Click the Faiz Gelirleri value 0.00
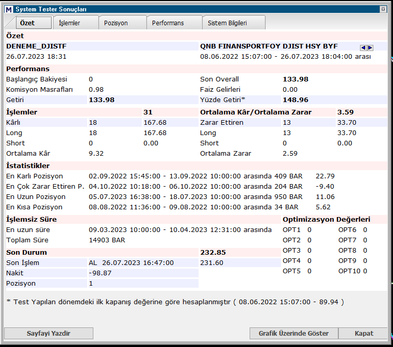The image size is (393, 347). pyautogui.click(x=290, y=89)
